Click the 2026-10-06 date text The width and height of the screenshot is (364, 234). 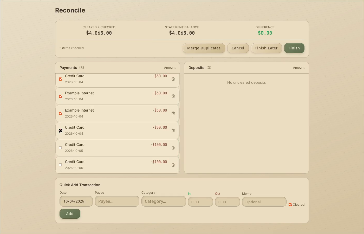click(74, 168)
